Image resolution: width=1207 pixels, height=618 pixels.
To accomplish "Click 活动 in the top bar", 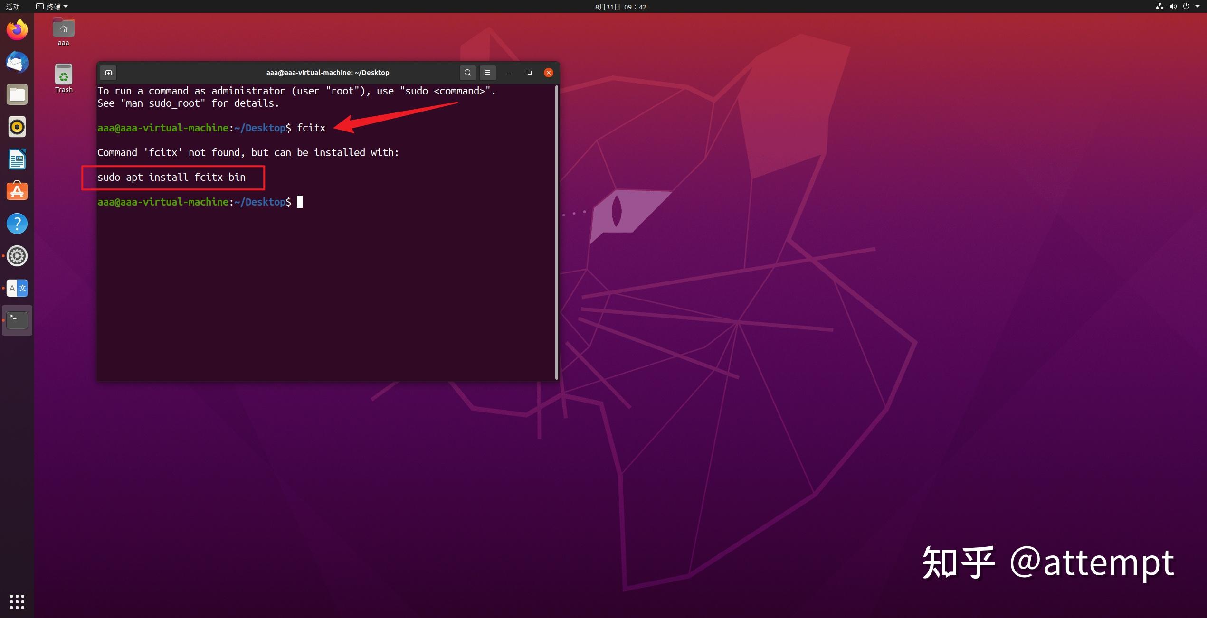I will tap(12, 6).
